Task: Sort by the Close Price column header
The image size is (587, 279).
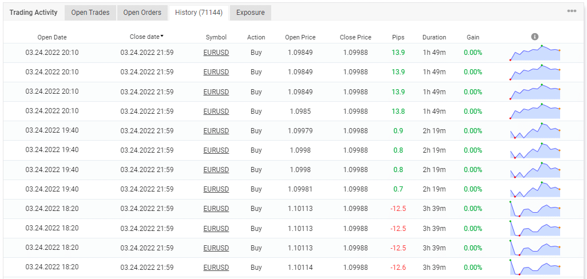Action: pos(355,37)
